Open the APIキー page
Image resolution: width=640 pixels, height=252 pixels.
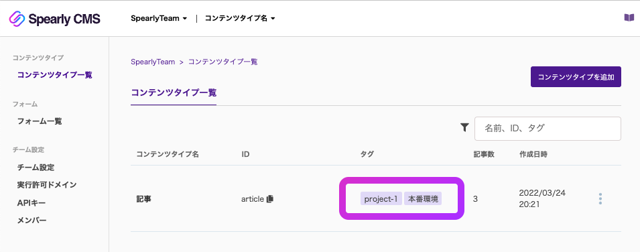click(31, 203)
